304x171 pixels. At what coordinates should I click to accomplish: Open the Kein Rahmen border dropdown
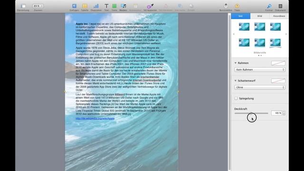[260, 70]
